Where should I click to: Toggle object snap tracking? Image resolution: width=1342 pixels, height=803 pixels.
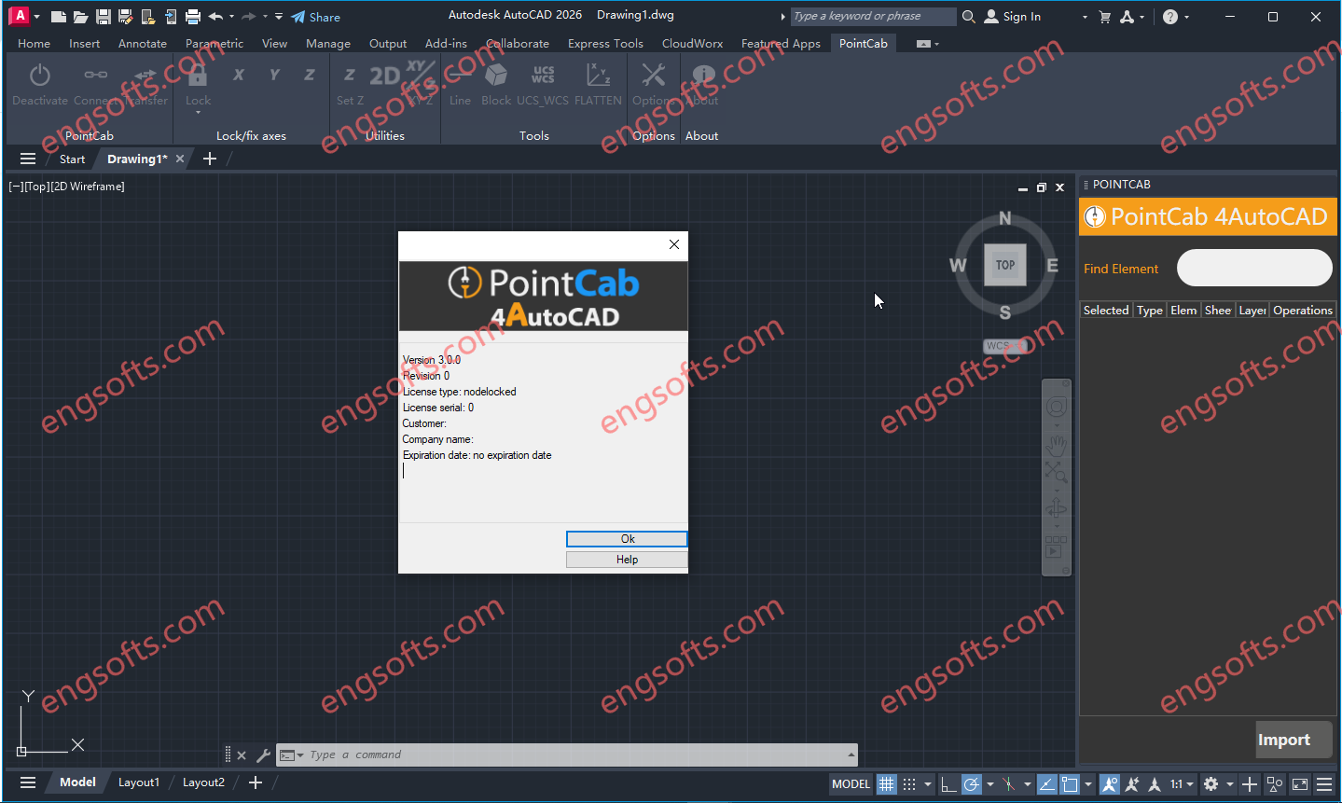tap(1047, 784)
